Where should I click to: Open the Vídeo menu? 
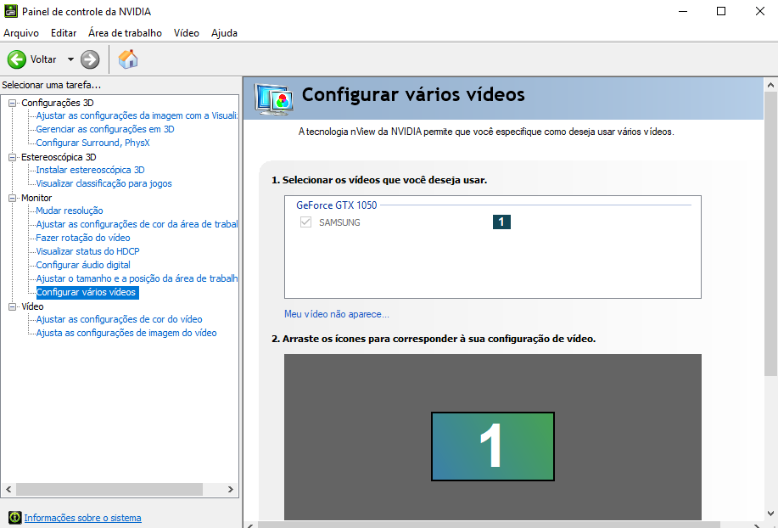[187, 33]
